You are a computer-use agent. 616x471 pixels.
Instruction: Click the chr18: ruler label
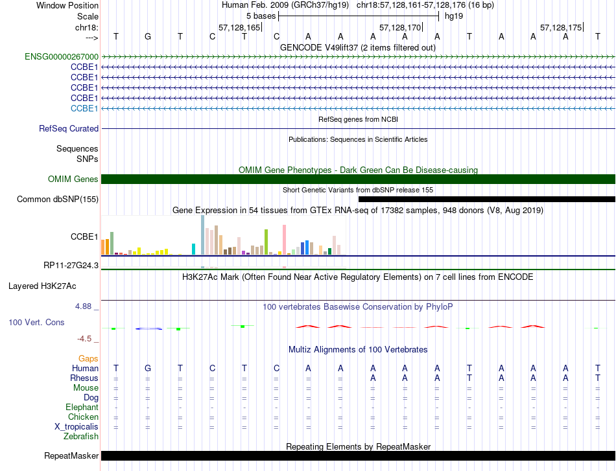click(x=86, y=27)
